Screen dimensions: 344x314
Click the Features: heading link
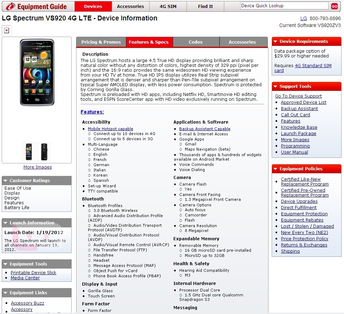[92, 112]
